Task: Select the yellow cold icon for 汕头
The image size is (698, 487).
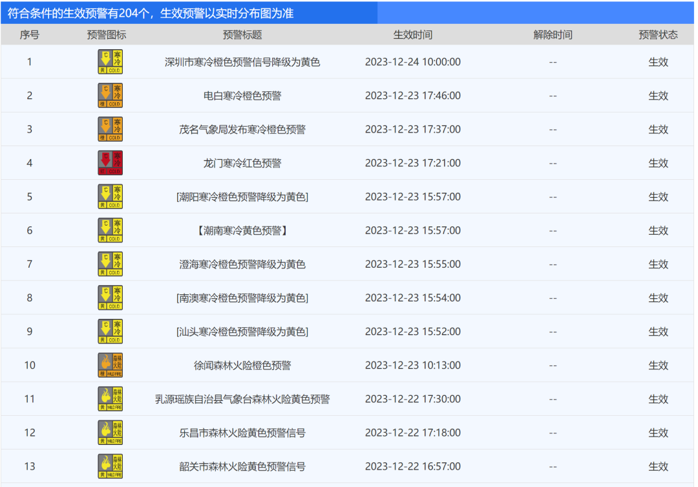Action: pyautogui.click(x=110, y=332)
